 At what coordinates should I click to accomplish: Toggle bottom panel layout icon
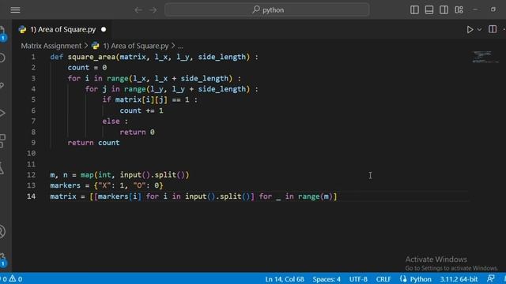tap(429, 10)
